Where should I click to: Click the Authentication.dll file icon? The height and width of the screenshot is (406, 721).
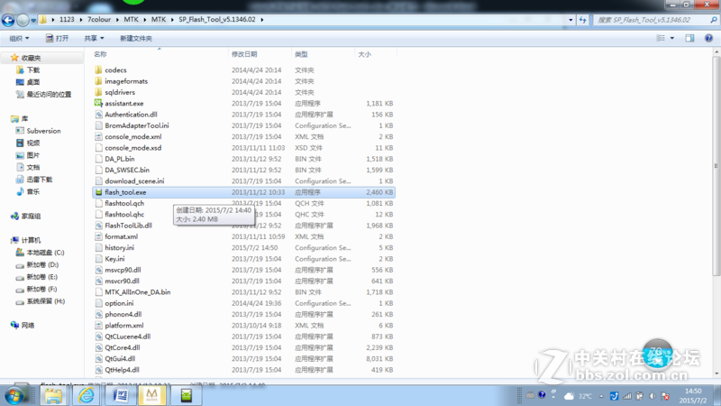[98, 115]
